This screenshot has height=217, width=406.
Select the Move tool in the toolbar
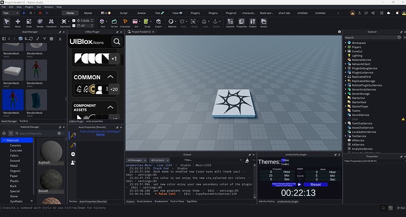(18, 23)
